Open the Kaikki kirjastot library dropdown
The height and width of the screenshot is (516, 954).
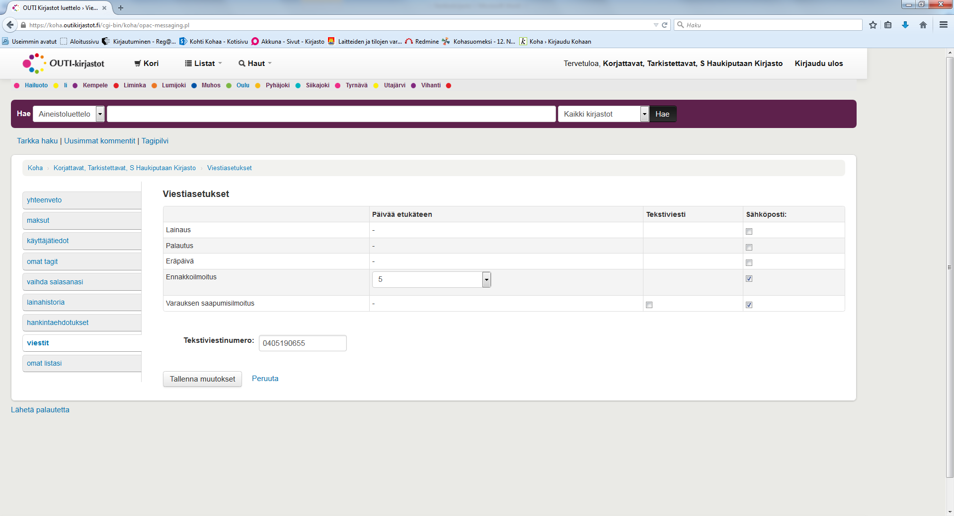[x=603, y=114]
